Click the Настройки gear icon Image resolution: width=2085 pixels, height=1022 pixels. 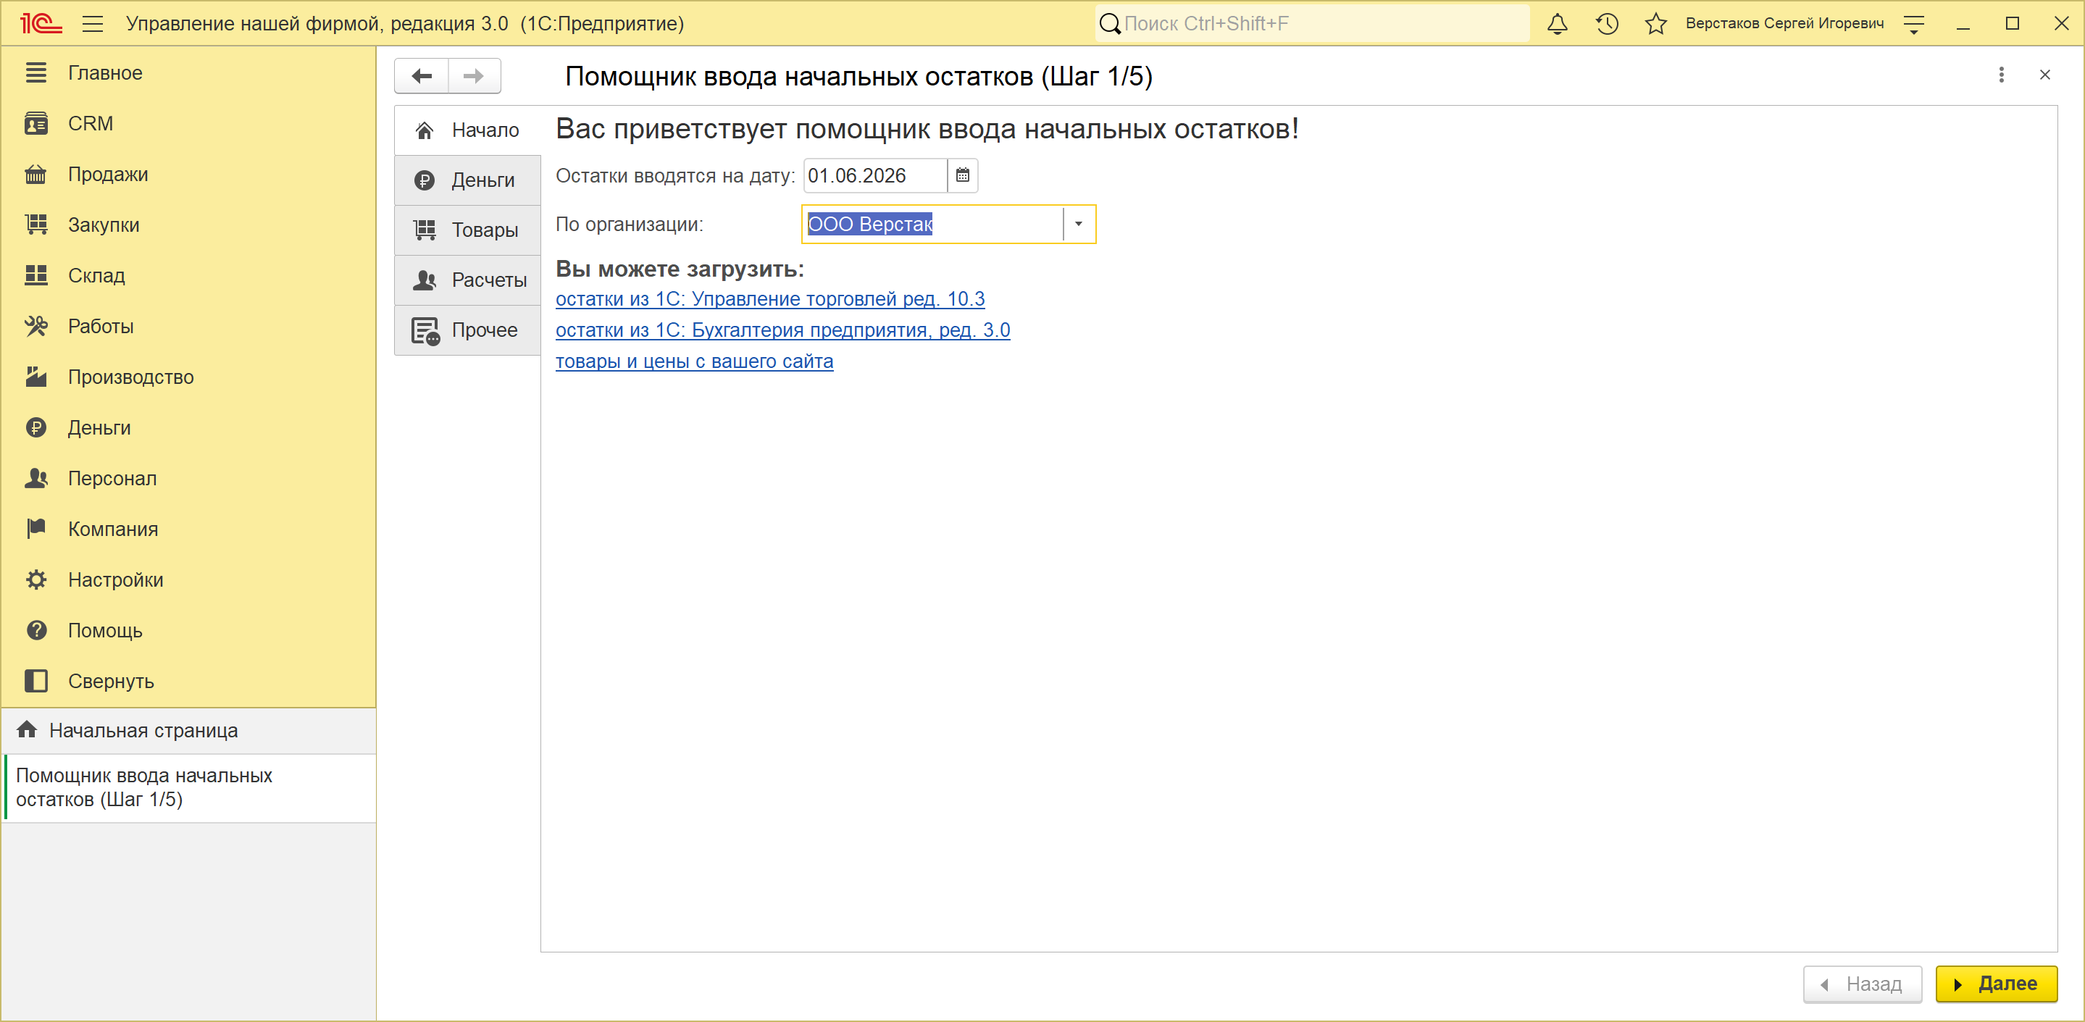coord(36,580)
